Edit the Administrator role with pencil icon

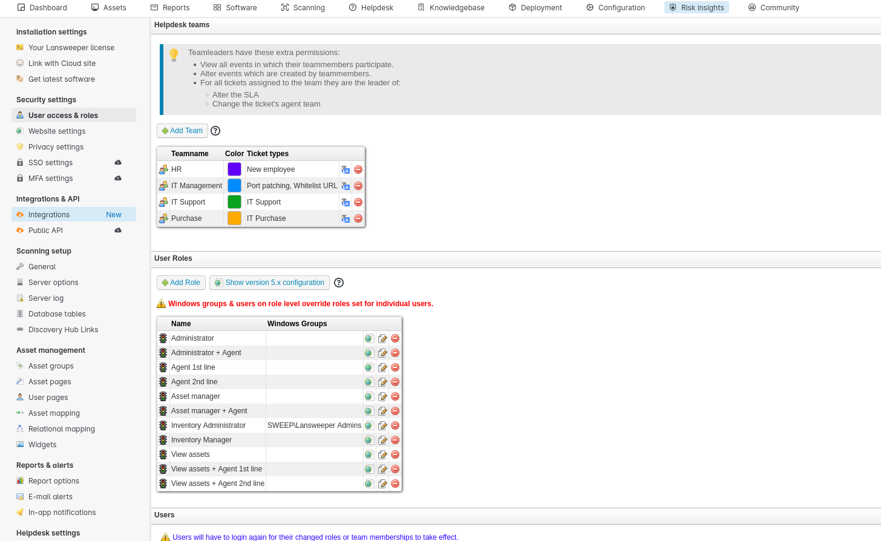click(x=382, y=338)
